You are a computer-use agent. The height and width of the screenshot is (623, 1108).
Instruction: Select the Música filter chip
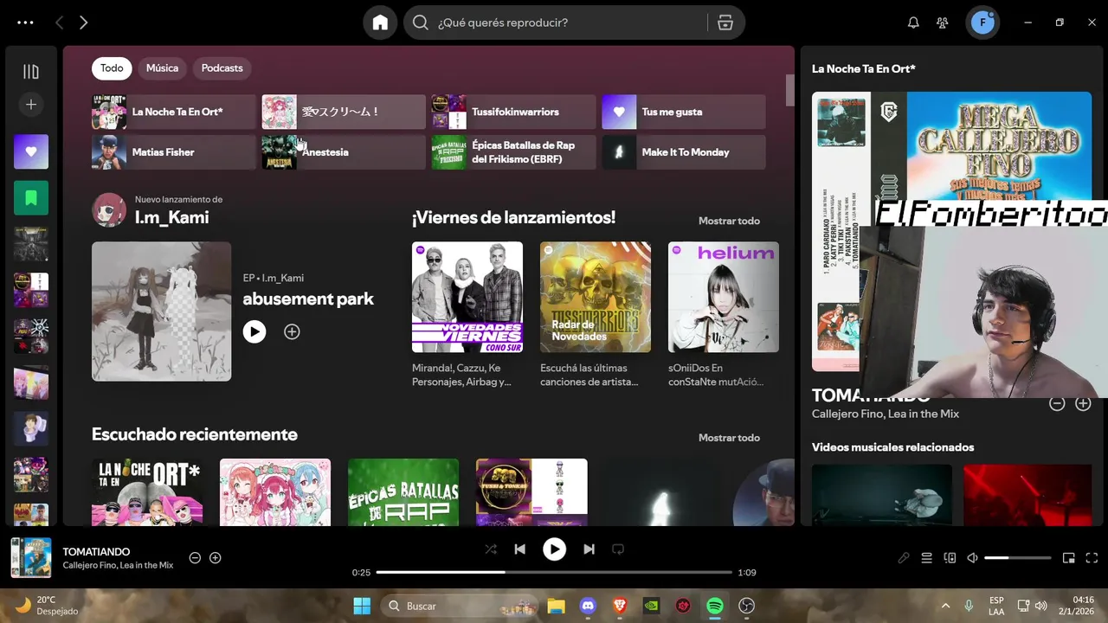click(x=162, y=68)
